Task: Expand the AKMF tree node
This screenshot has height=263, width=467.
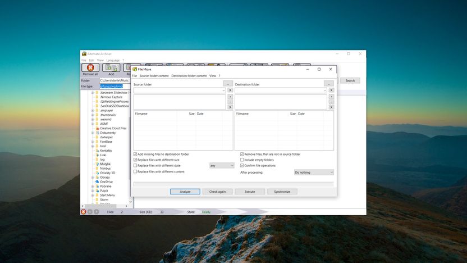Action: 92,124
